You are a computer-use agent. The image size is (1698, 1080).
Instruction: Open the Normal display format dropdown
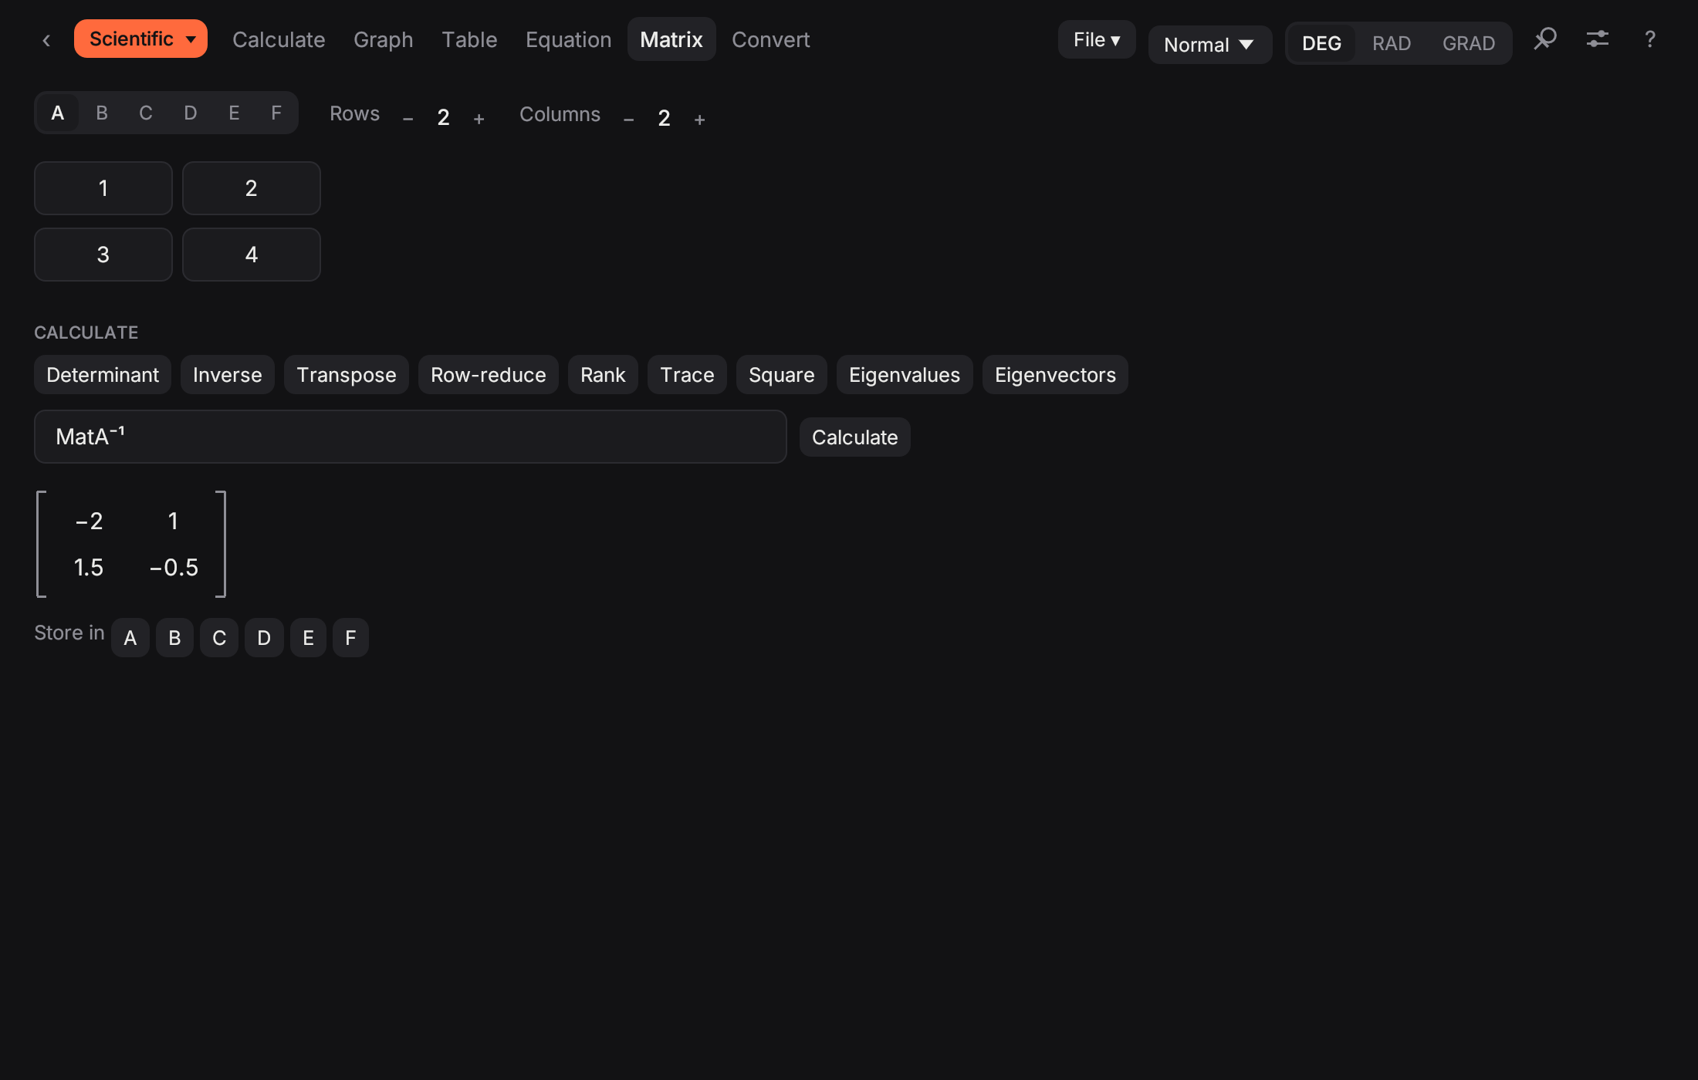point(1209,45)
